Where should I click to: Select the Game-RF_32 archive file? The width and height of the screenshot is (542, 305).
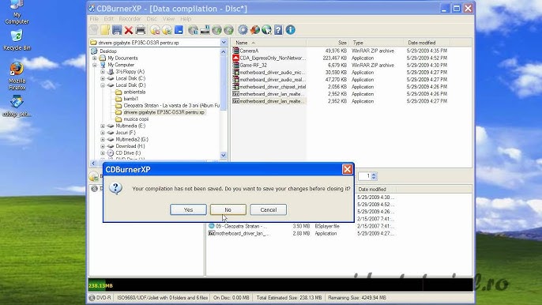pyautogui.click(x=253, y=66)
